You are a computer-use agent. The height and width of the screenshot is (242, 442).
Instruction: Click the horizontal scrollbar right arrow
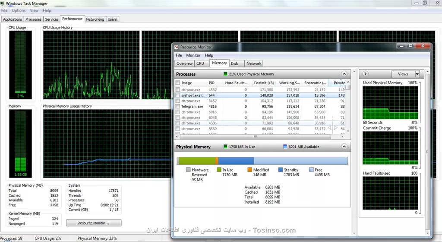[x=342, y=137]
